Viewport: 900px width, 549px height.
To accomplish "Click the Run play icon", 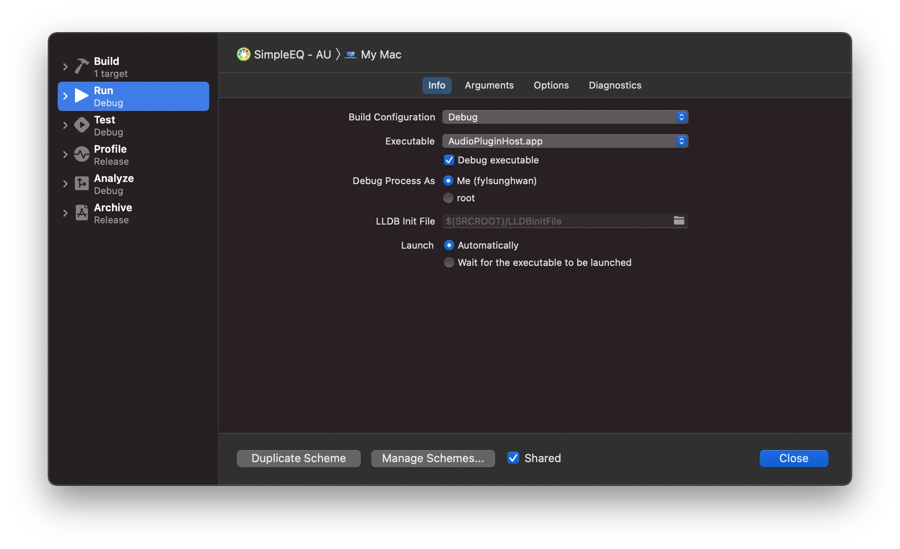I will 81,96.
